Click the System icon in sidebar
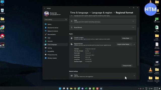The image size is (161, 90). [46, 24]
